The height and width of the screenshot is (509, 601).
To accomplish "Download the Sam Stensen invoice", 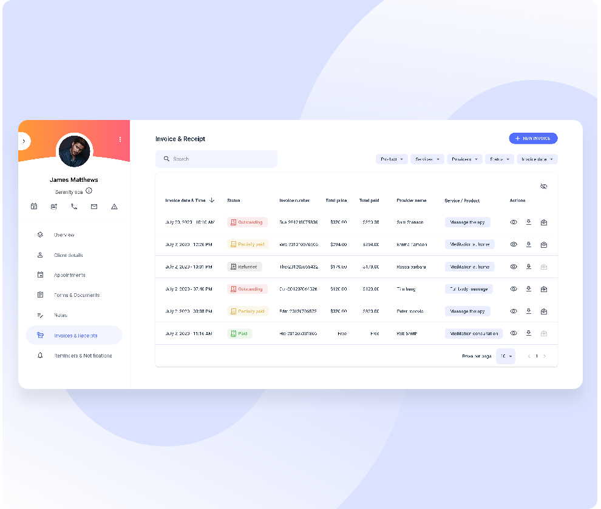I will [529, 222].
